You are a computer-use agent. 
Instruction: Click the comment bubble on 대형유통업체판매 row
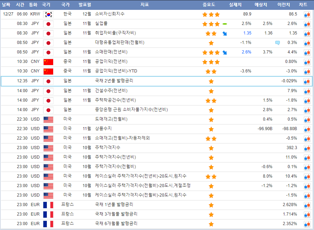pyautogui.click(x=278, y=43)
